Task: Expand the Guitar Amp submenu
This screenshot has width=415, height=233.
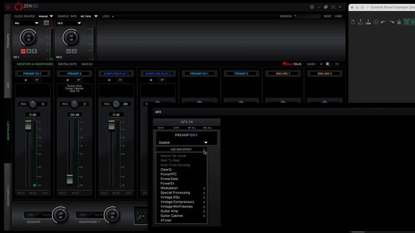Action: click(183, 211)
